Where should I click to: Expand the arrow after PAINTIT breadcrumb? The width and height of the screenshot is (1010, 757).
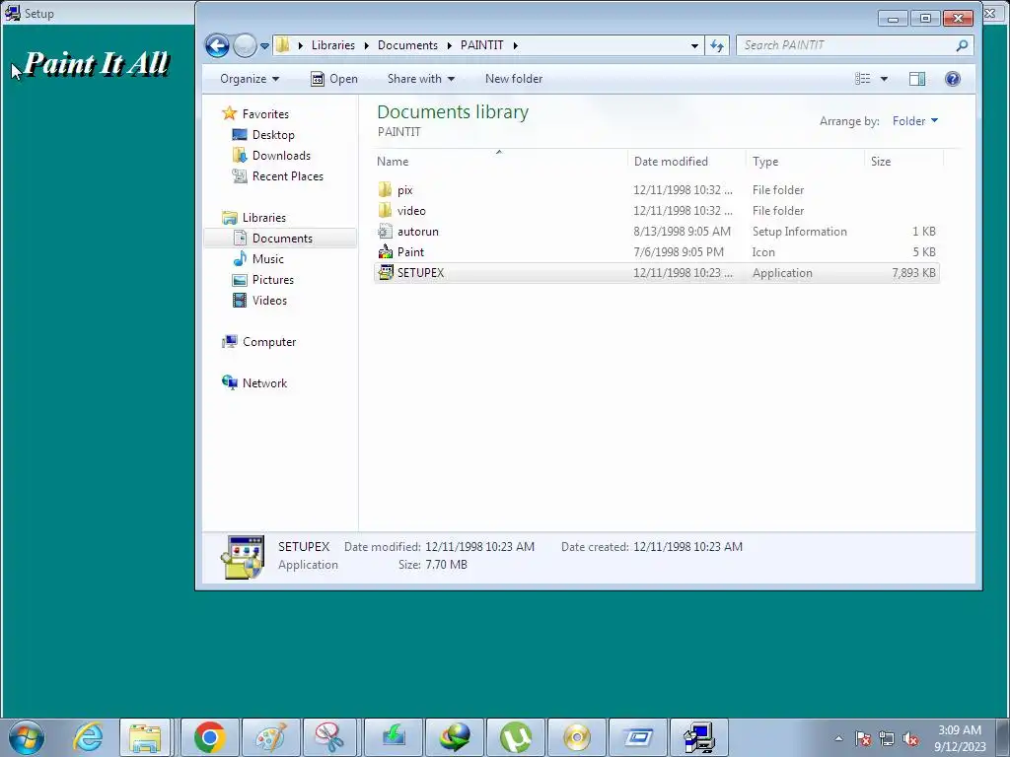[x=515, y=45]
